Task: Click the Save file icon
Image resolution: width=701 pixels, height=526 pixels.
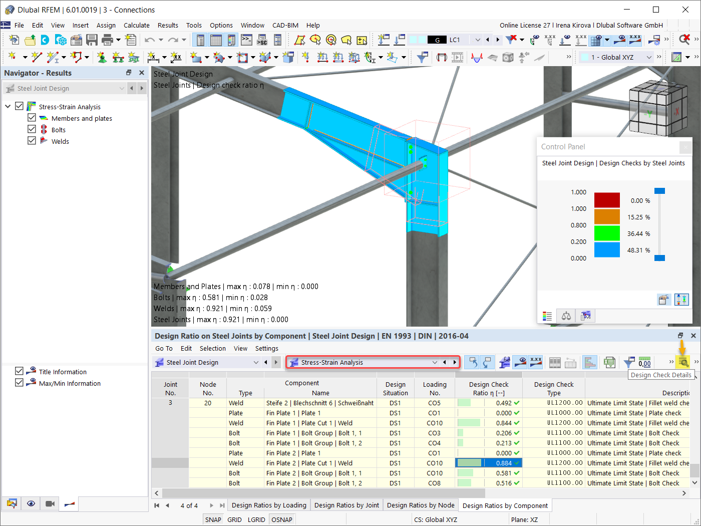Action: coord(92,40)
